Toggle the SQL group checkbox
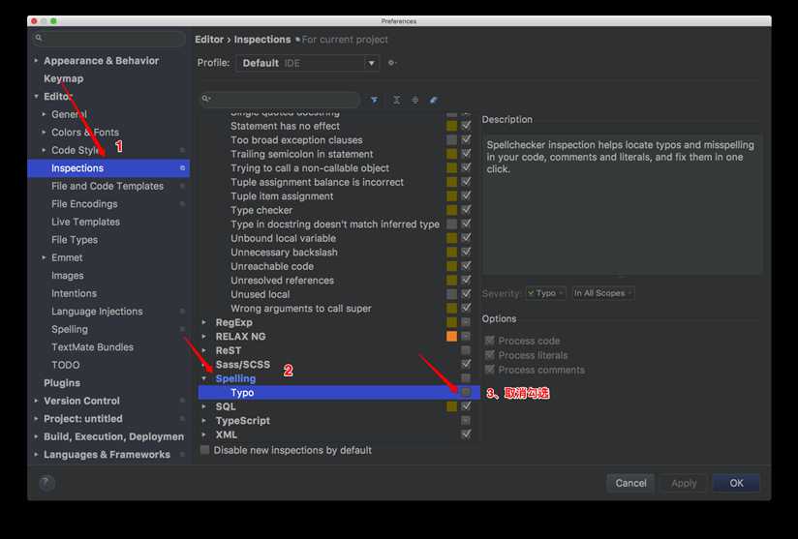Image resolution: width=798 pixels, height=539 pixels. (466, 406)
